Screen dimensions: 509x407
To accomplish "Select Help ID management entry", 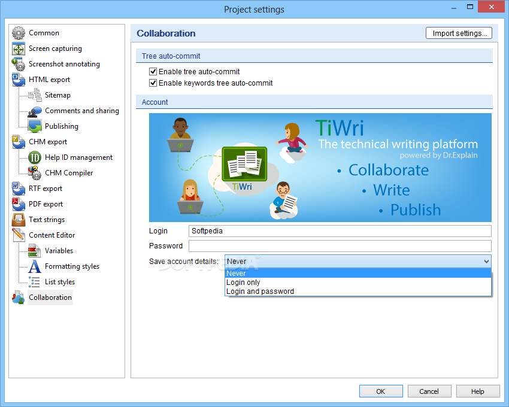I will 78,158.
